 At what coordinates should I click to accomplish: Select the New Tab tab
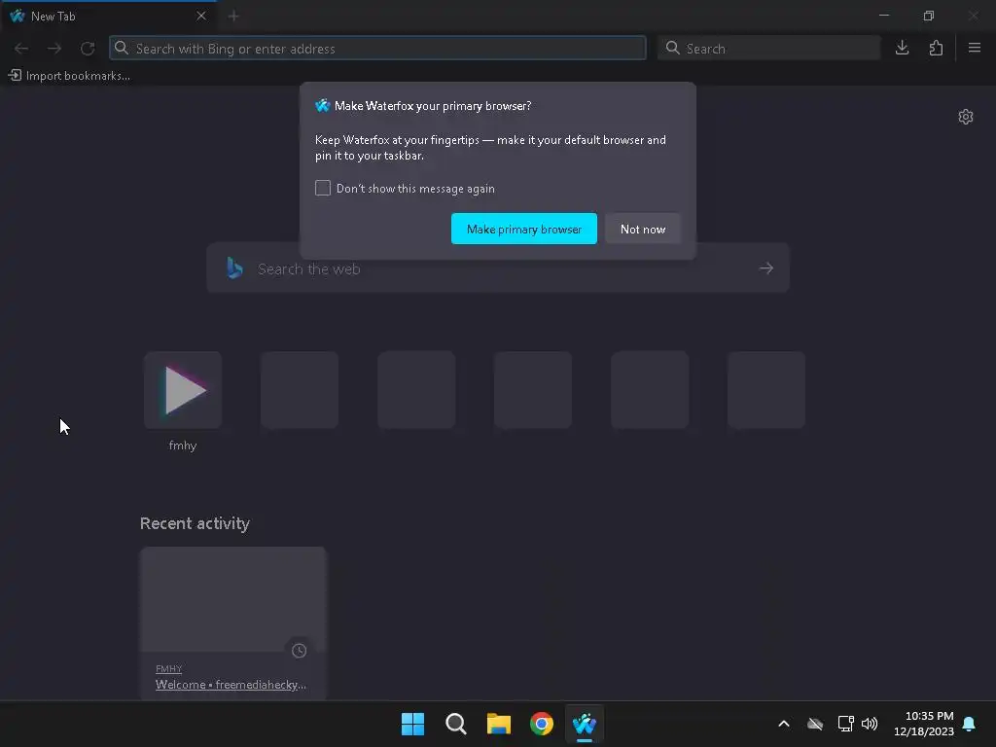(108, 16)
